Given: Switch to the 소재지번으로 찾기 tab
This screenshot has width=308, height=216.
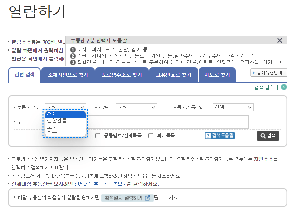Looking at the screenshot, I should [68, 75].
